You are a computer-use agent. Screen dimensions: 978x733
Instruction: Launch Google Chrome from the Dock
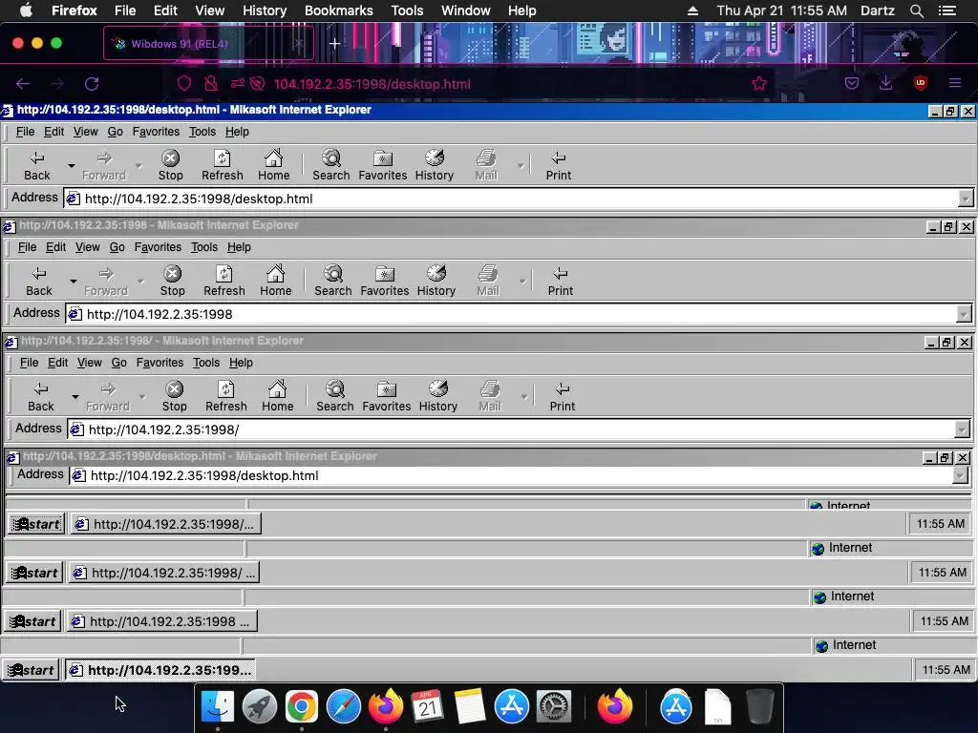pyautogui.click(x=301, y=707)
